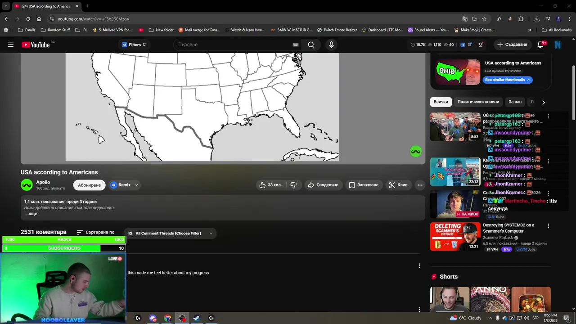Open the live НА ЖИВО stream thumbnail
The height and width of the screenshot is (324, 576).
455,204
